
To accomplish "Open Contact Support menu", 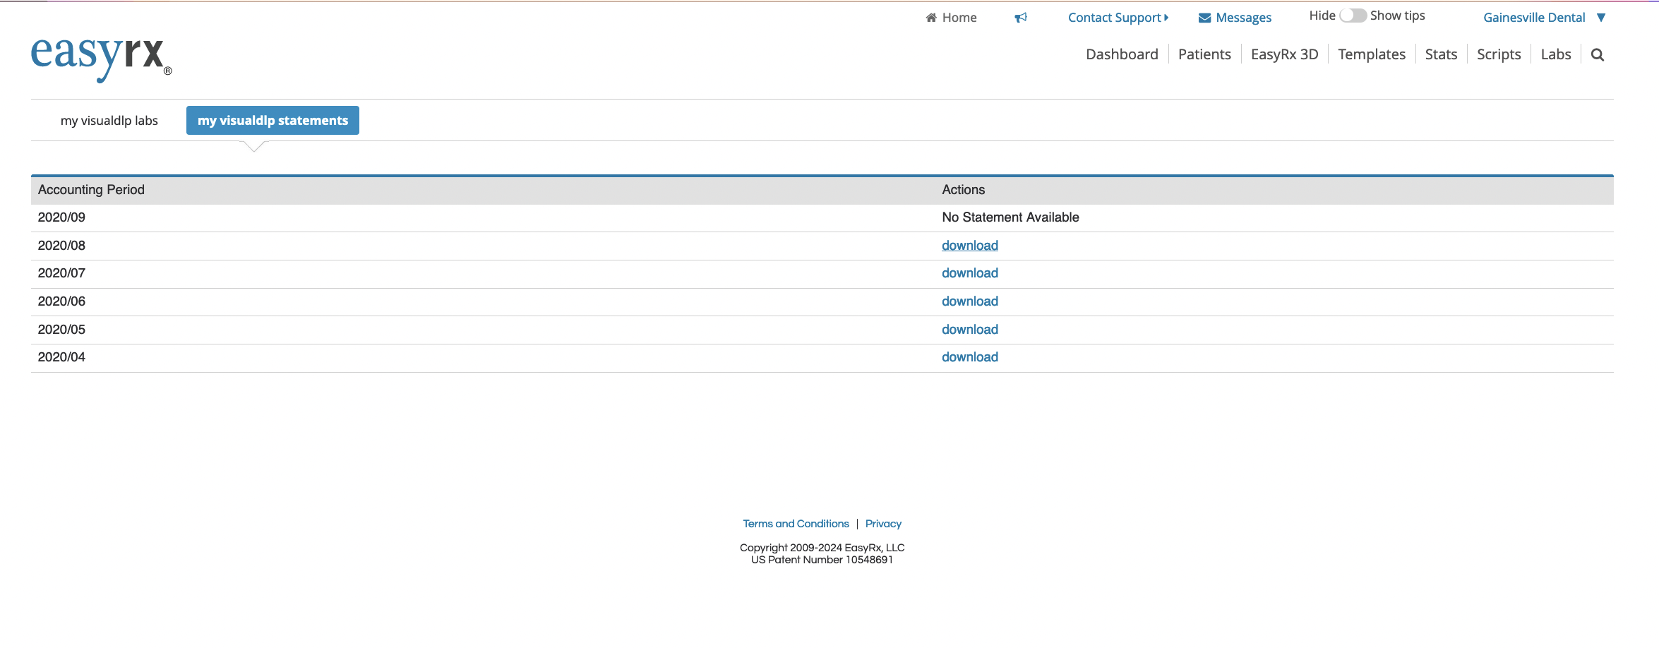I will pyautogui.click(x=1118, y=18).
